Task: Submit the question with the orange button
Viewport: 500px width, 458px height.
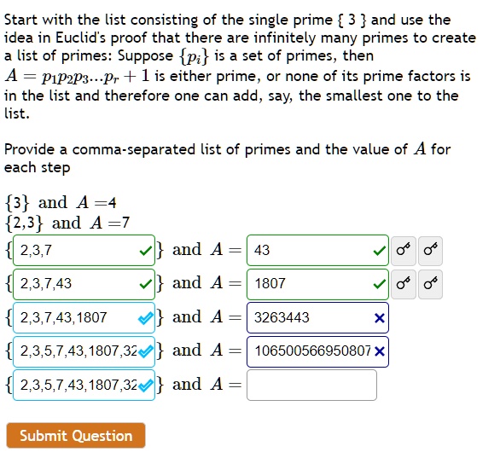Action: [x=76, y=435]
